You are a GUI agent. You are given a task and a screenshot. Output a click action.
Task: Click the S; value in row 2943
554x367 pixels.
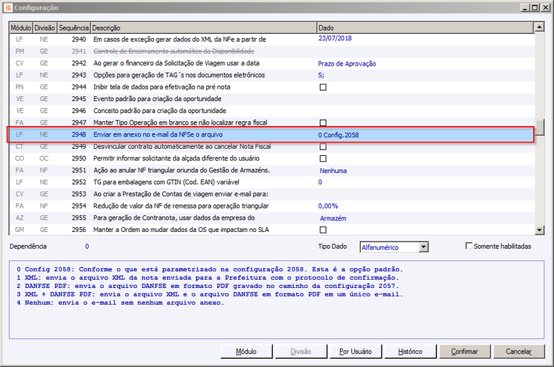(321, 75)
